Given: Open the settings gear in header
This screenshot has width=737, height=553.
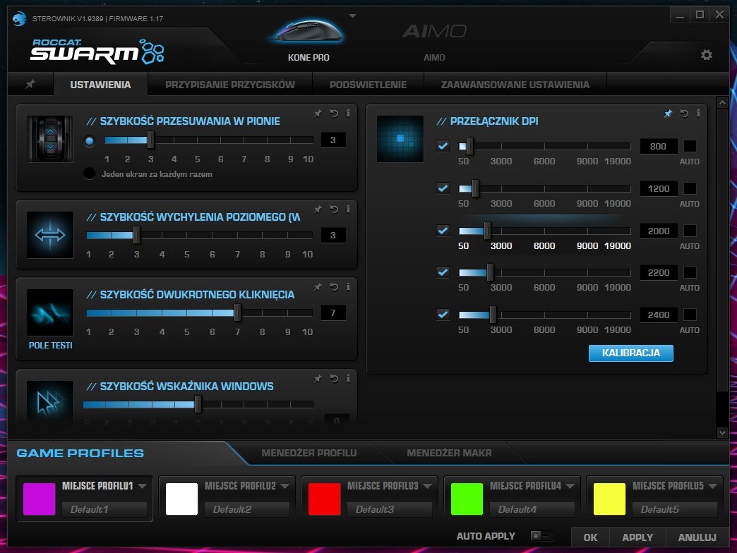Looking at the screenshot, I should point(707,55).
